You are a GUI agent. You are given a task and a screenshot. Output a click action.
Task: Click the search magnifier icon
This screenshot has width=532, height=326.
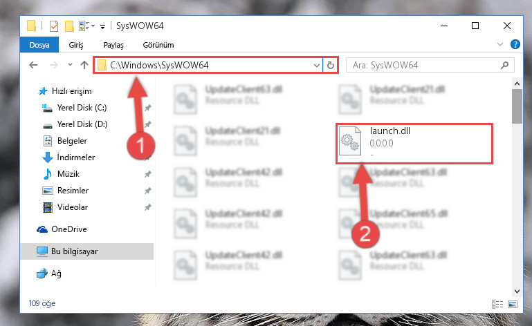[504, 65]
